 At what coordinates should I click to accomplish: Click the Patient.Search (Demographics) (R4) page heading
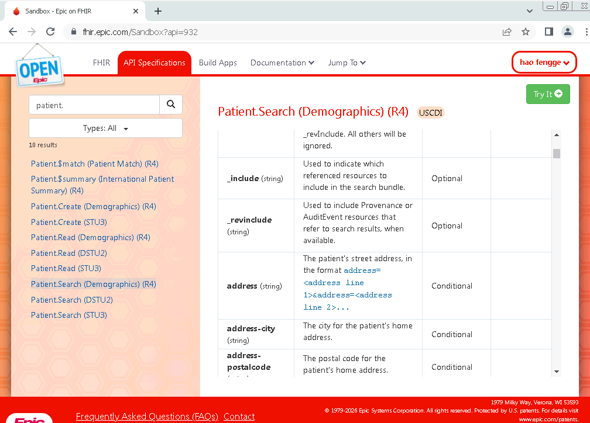[313, 112]
